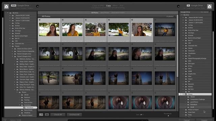Click the Uncheck All button
Screen dimensions: 216x121
(x=74, y=115)
